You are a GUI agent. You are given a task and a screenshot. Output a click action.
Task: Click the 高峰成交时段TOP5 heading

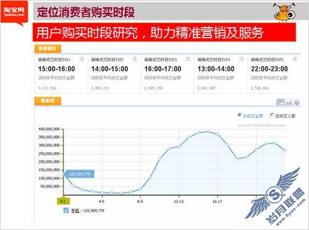coord(267,60)
